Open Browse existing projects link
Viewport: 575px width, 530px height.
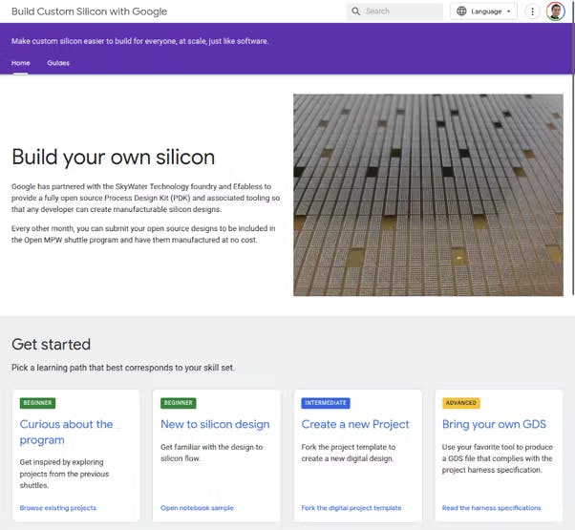(x=58, y=508)
